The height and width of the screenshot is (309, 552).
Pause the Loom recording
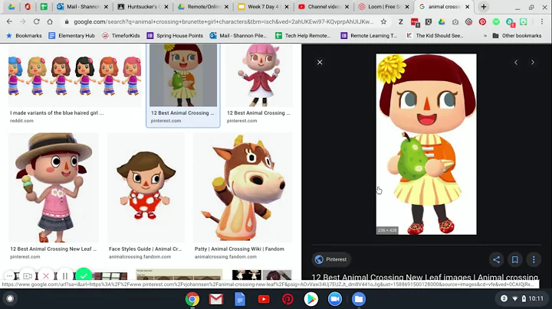(64, 276)
